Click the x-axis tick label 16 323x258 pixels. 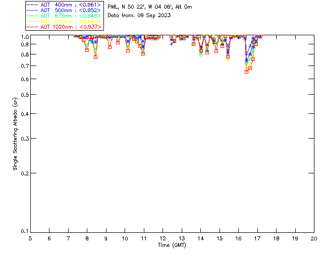(239, 238)
